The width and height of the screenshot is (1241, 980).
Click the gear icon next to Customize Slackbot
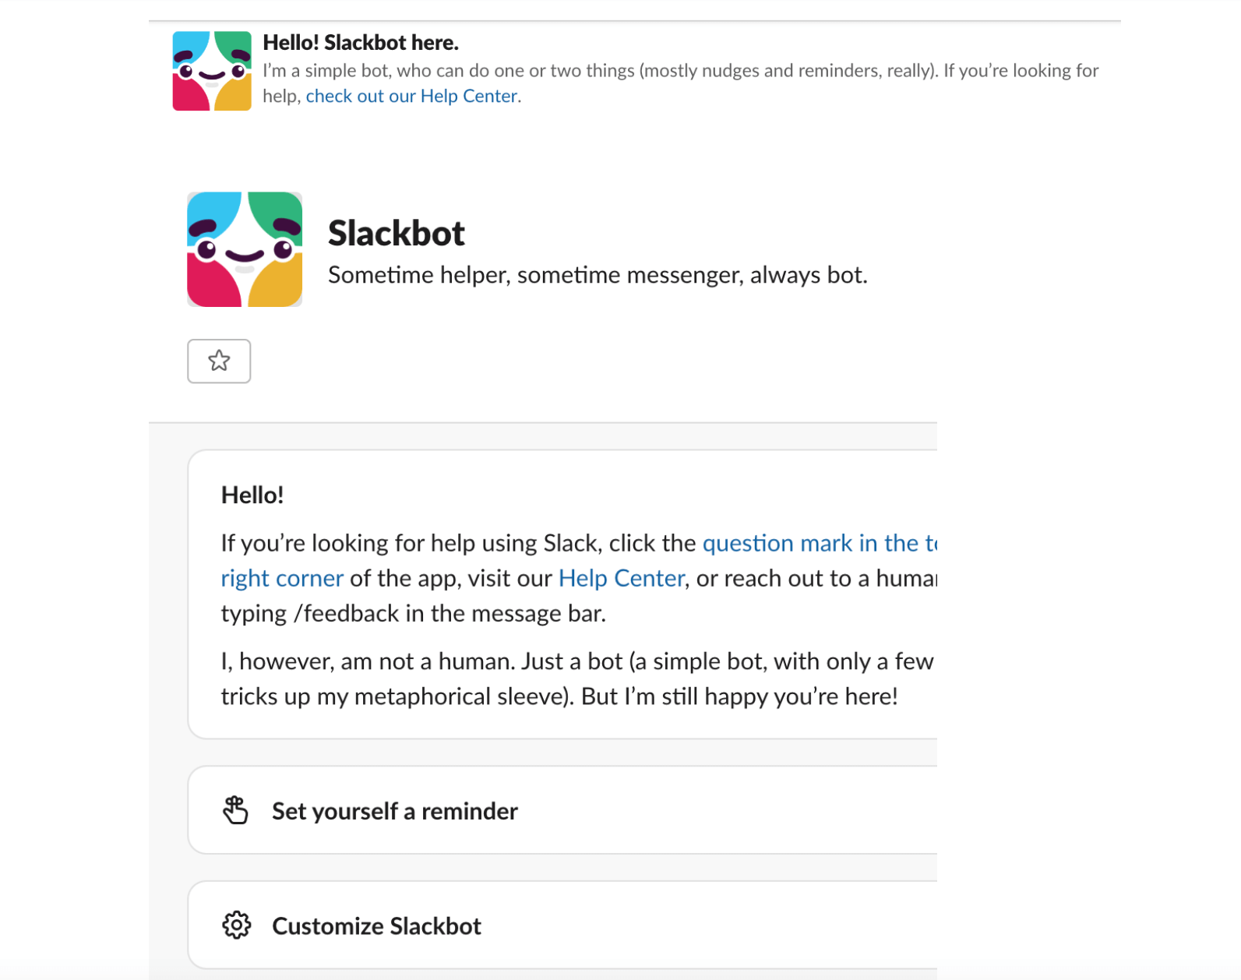point(236,925)
